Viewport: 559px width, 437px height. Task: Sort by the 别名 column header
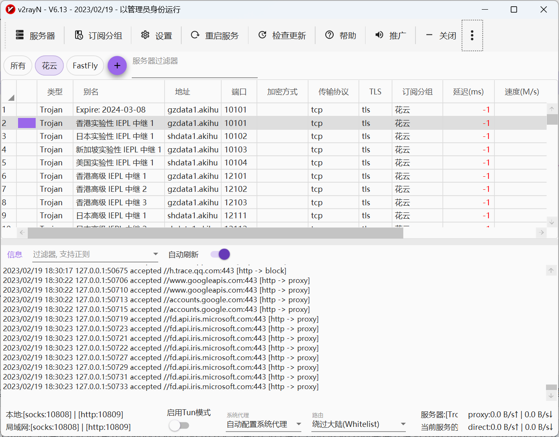tap(119, 92)
